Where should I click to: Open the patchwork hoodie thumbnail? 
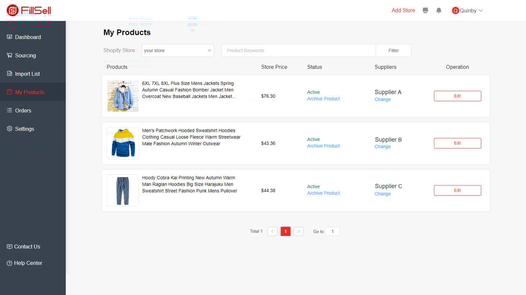coord(123,143)
